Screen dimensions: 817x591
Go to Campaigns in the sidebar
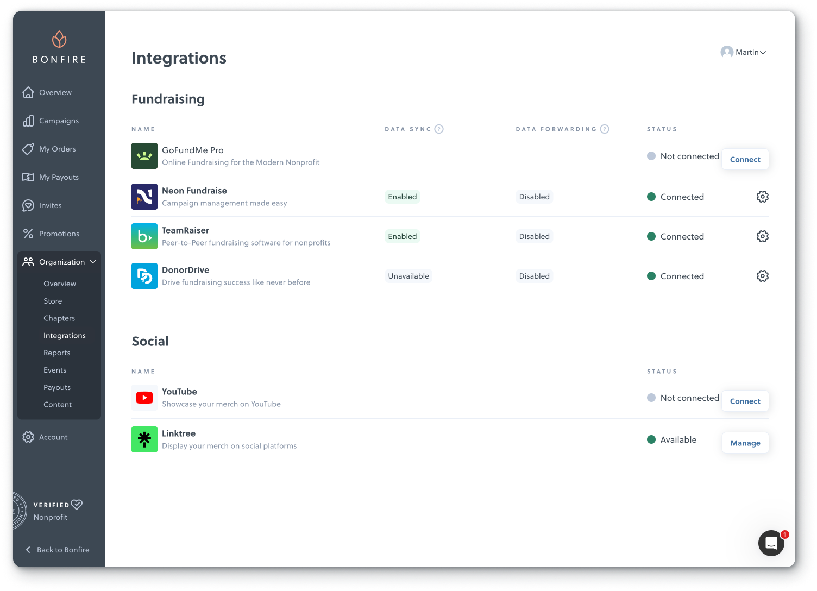59,121
